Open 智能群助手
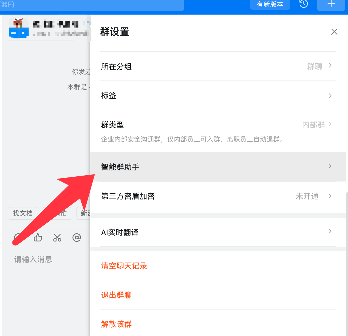The image size is (348, 336). click(x=218, y=167)
